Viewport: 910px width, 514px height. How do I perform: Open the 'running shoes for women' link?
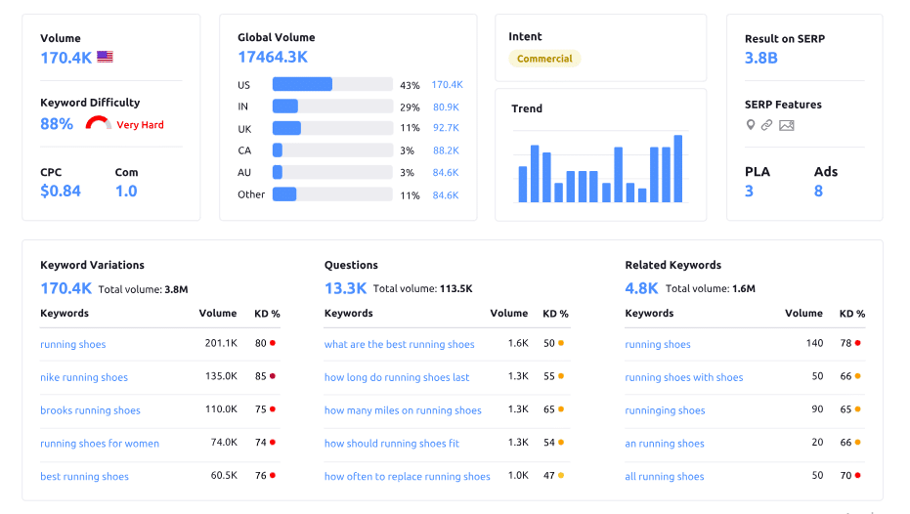pyautogui.click(x=100, y=444)
